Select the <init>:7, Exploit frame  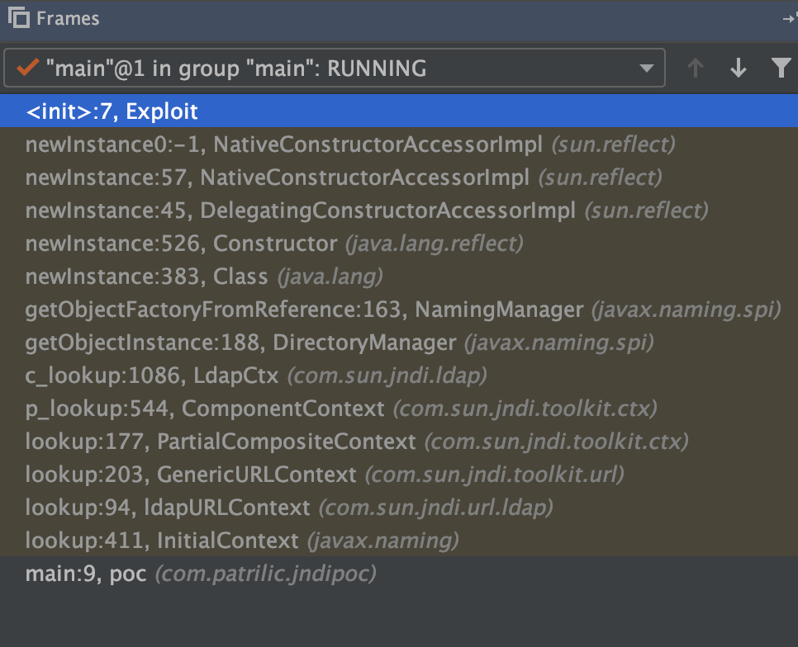(112, 111)
